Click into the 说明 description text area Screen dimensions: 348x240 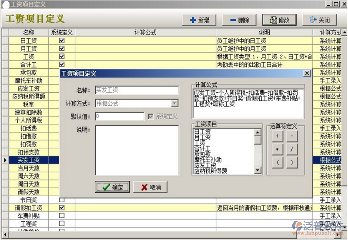click(x=137, y=150)
